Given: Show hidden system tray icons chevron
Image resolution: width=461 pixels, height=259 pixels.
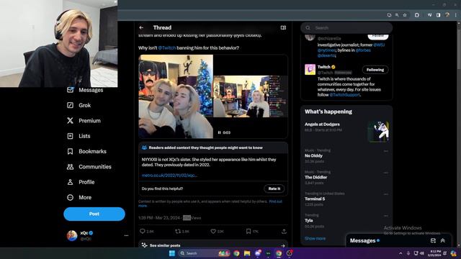Looking at the screenshot, I should pyautogui.click(x=400, y=253).
